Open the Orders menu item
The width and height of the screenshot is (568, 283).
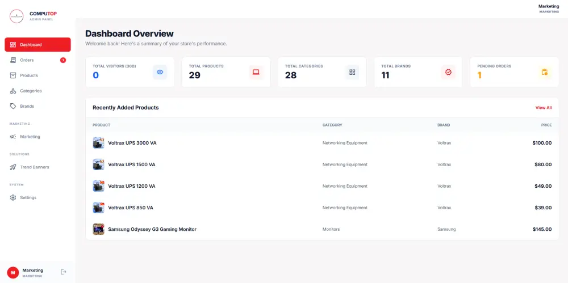point(37,60)
